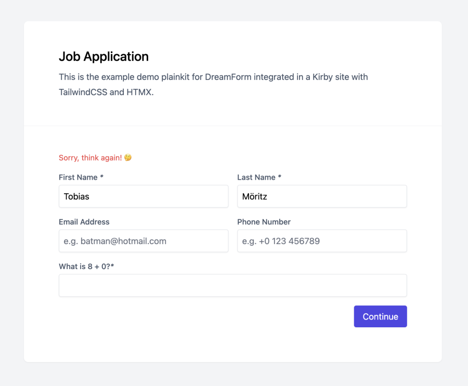The image size is (468, 386).
Task: Click the First Name label
Action: (78, 177)
